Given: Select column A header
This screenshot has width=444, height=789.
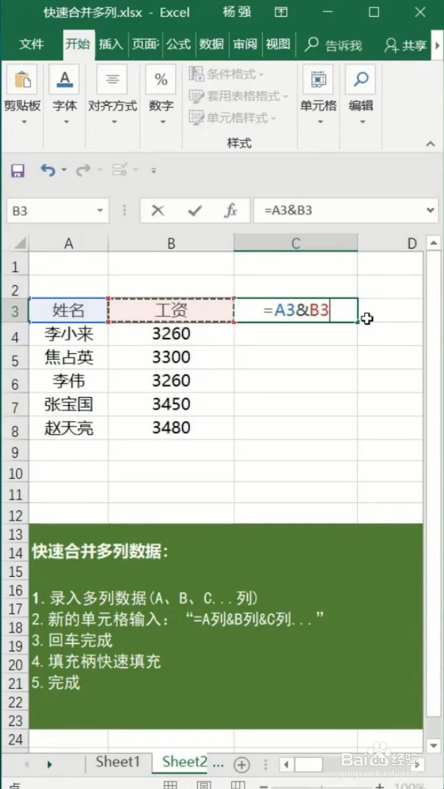Looking at the screenshot, I should [x=68, y=244].
